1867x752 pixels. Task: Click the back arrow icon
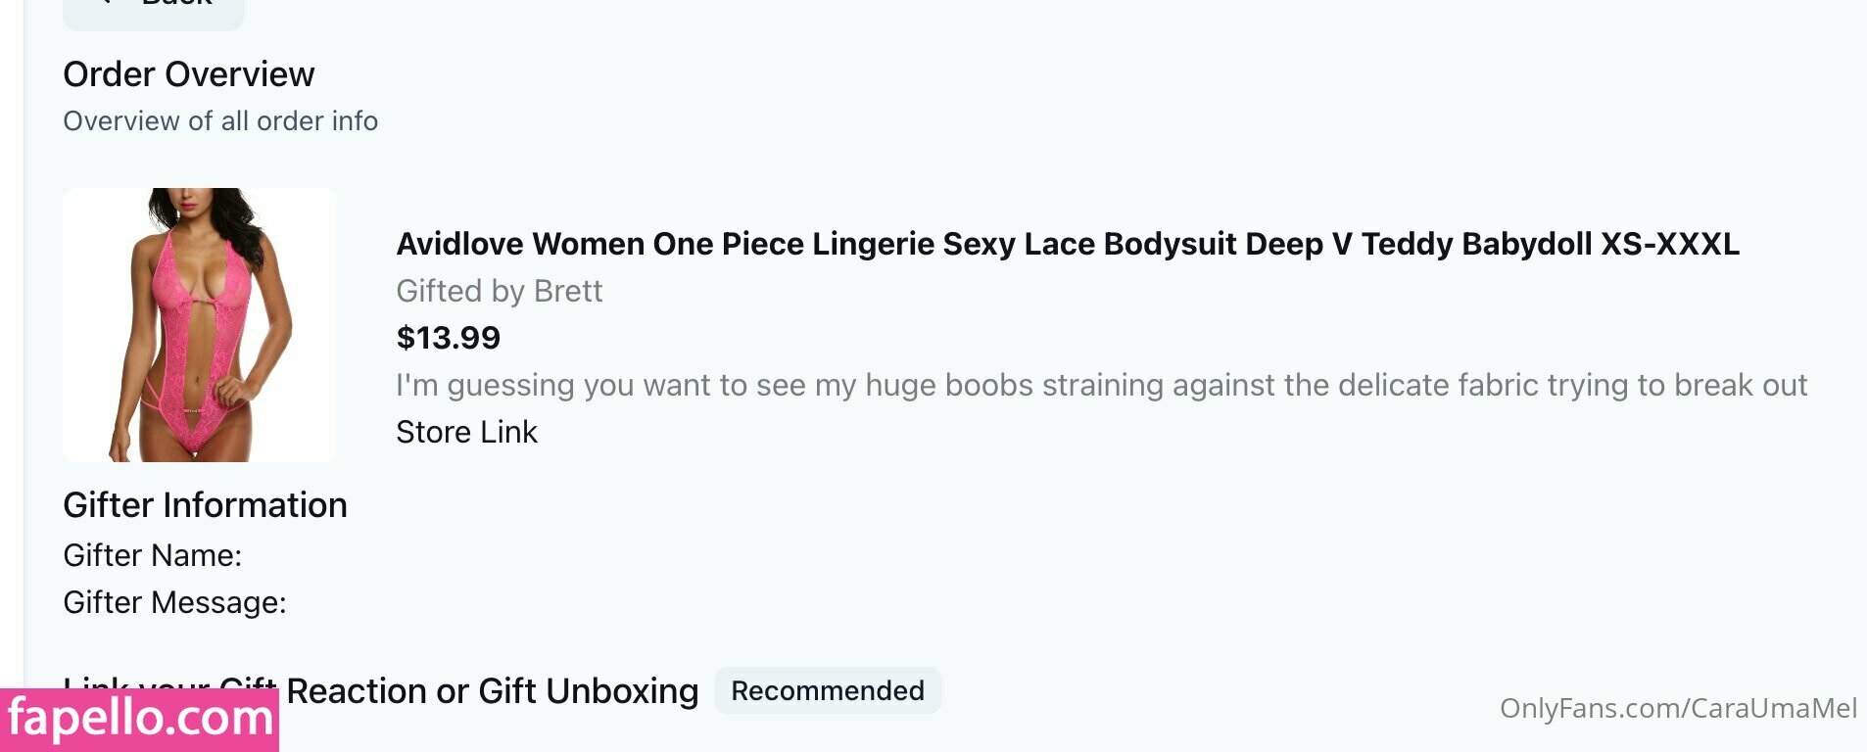click(106, 4)
